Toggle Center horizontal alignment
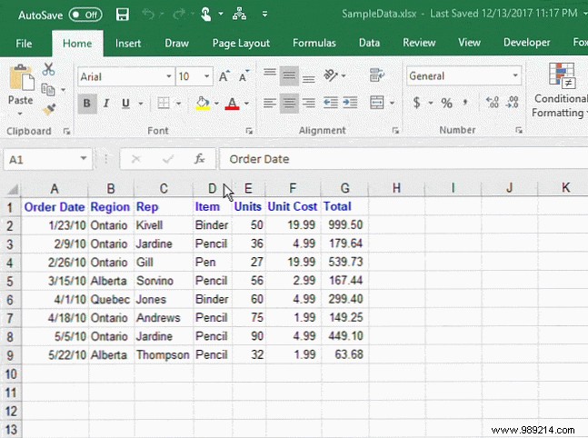Viewport: 588px width, 438px height. [289, 103]
